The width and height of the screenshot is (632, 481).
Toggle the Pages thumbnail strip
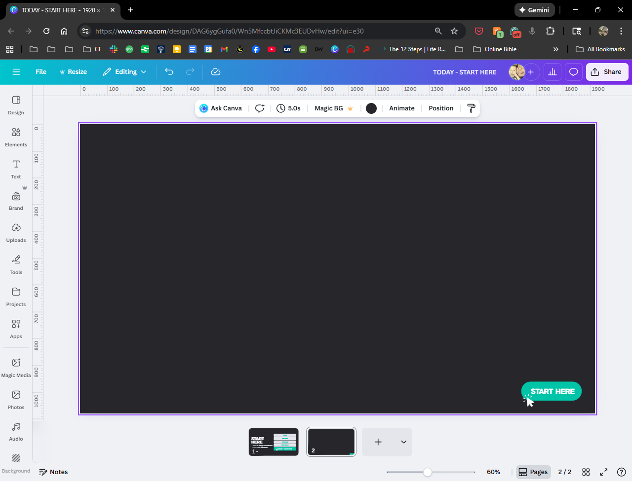tap(533, 472)
